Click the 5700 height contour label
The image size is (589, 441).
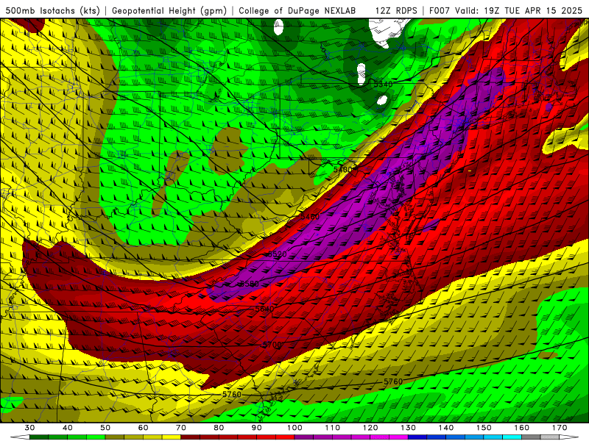[x=272, y=345]
